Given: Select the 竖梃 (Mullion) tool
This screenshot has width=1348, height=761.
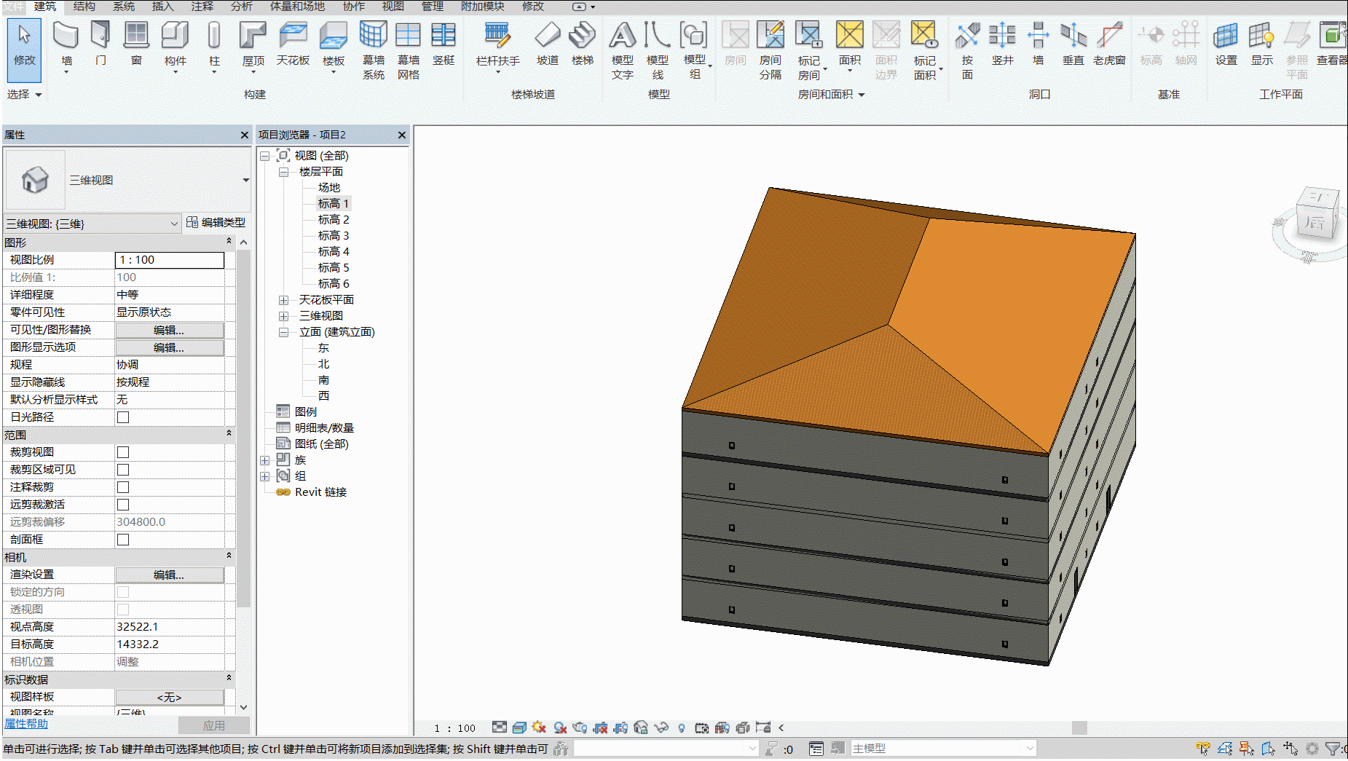Looking at the screenshot, I should [x=444, y=44].
